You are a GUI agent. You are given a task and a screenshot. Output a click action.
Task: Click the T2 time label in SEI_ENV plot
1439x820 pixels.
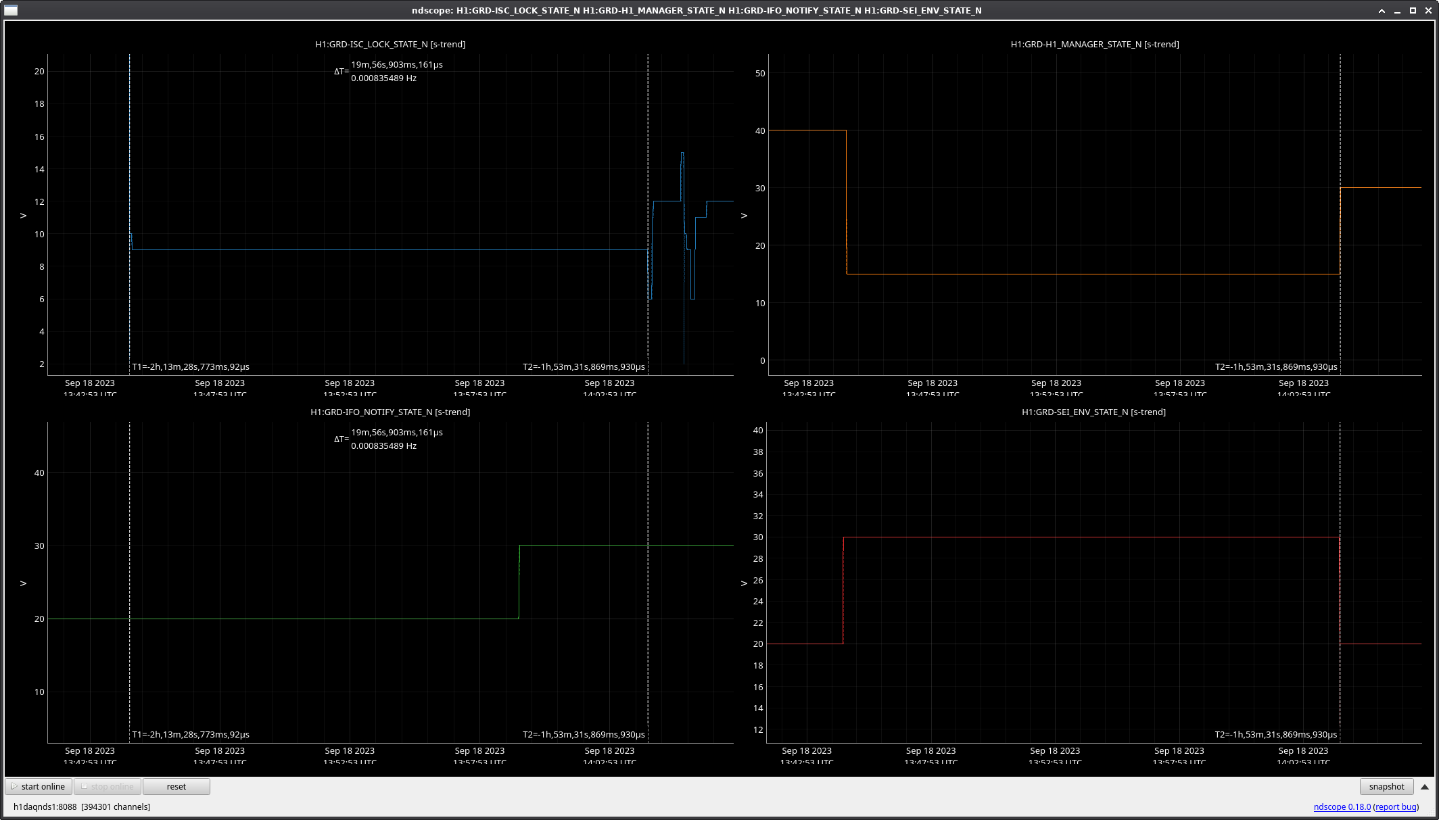click(1276, 734)
